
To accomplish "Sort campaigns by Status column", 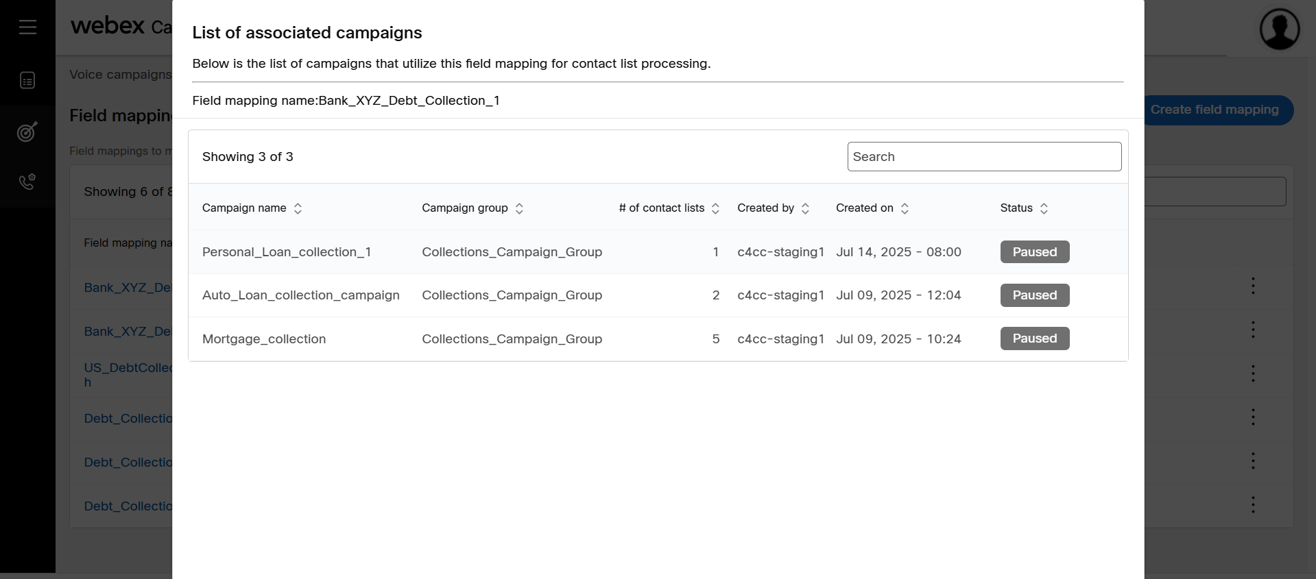I will 1044,208.
